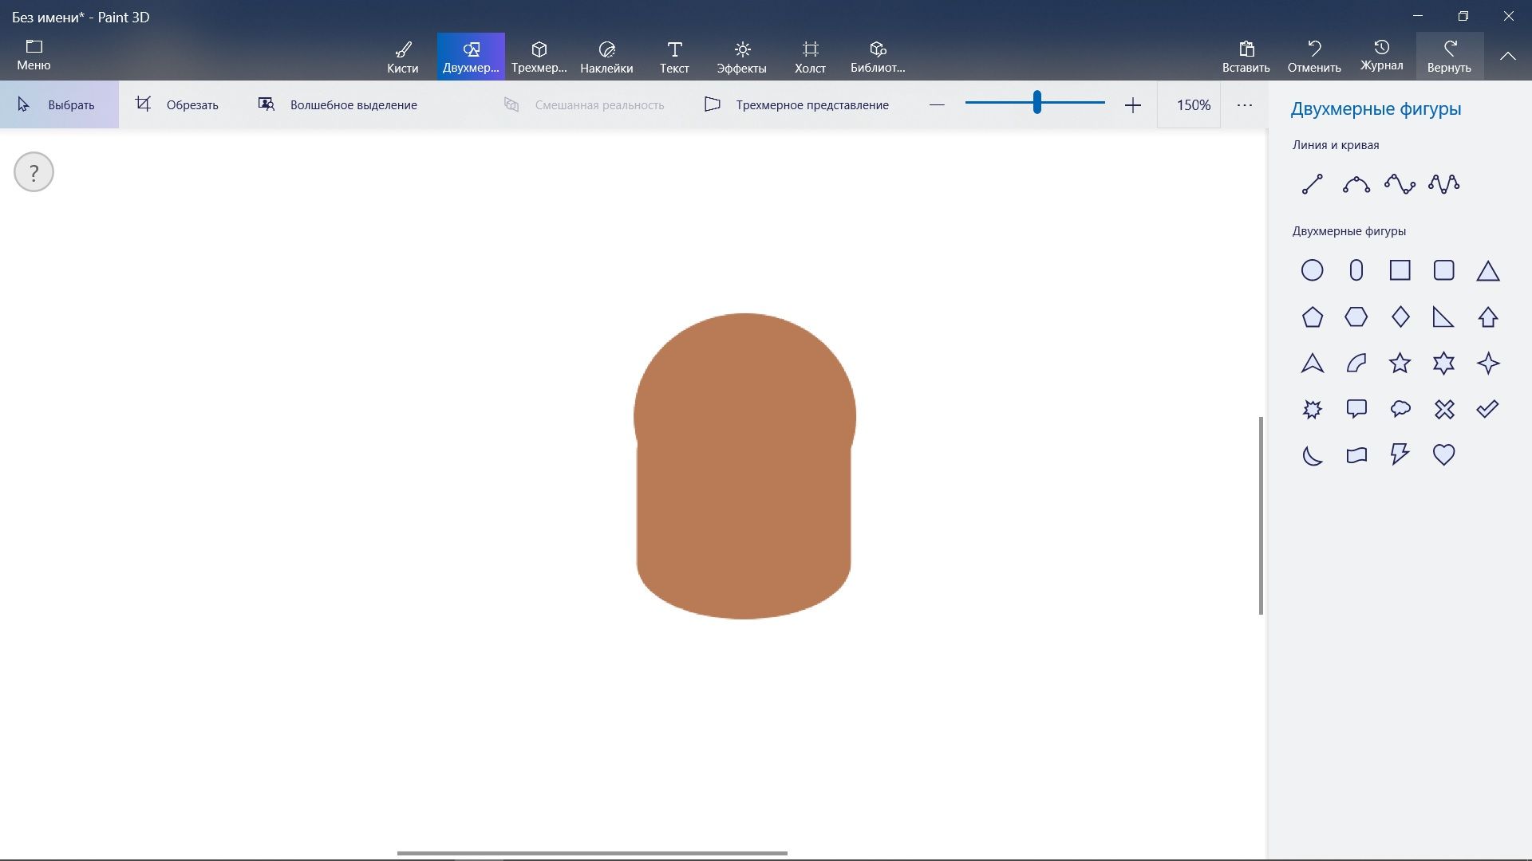Select the five-point curve tool
Image resolution: width=1532 pixels, height=861 pixels.
click(1443, 184)
